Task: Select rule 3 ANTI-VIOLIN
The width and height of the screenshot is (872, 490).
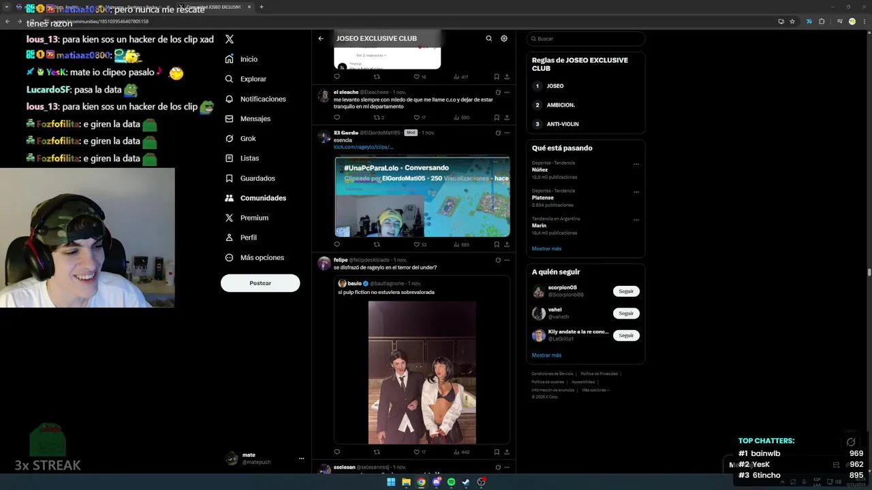Action: pos(563,125)
